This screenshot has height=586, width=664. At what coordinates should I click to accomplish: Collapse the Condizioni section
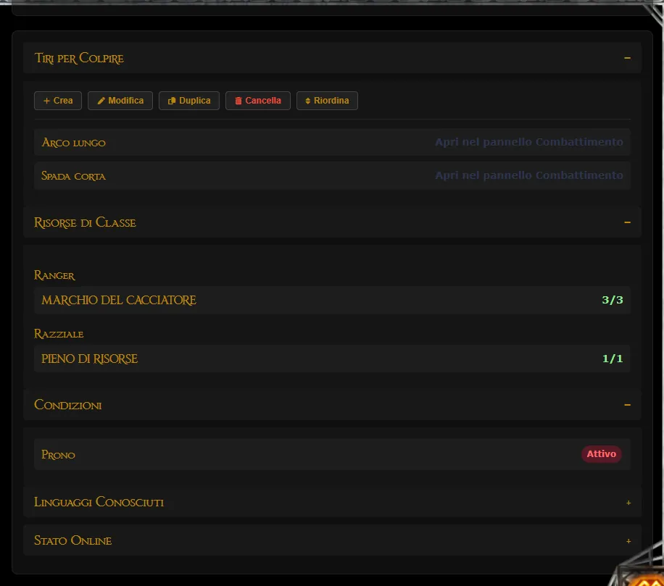point(627,405)
